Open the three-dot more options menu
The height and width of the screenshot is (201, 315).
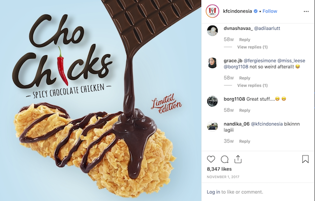coord(306,12)
